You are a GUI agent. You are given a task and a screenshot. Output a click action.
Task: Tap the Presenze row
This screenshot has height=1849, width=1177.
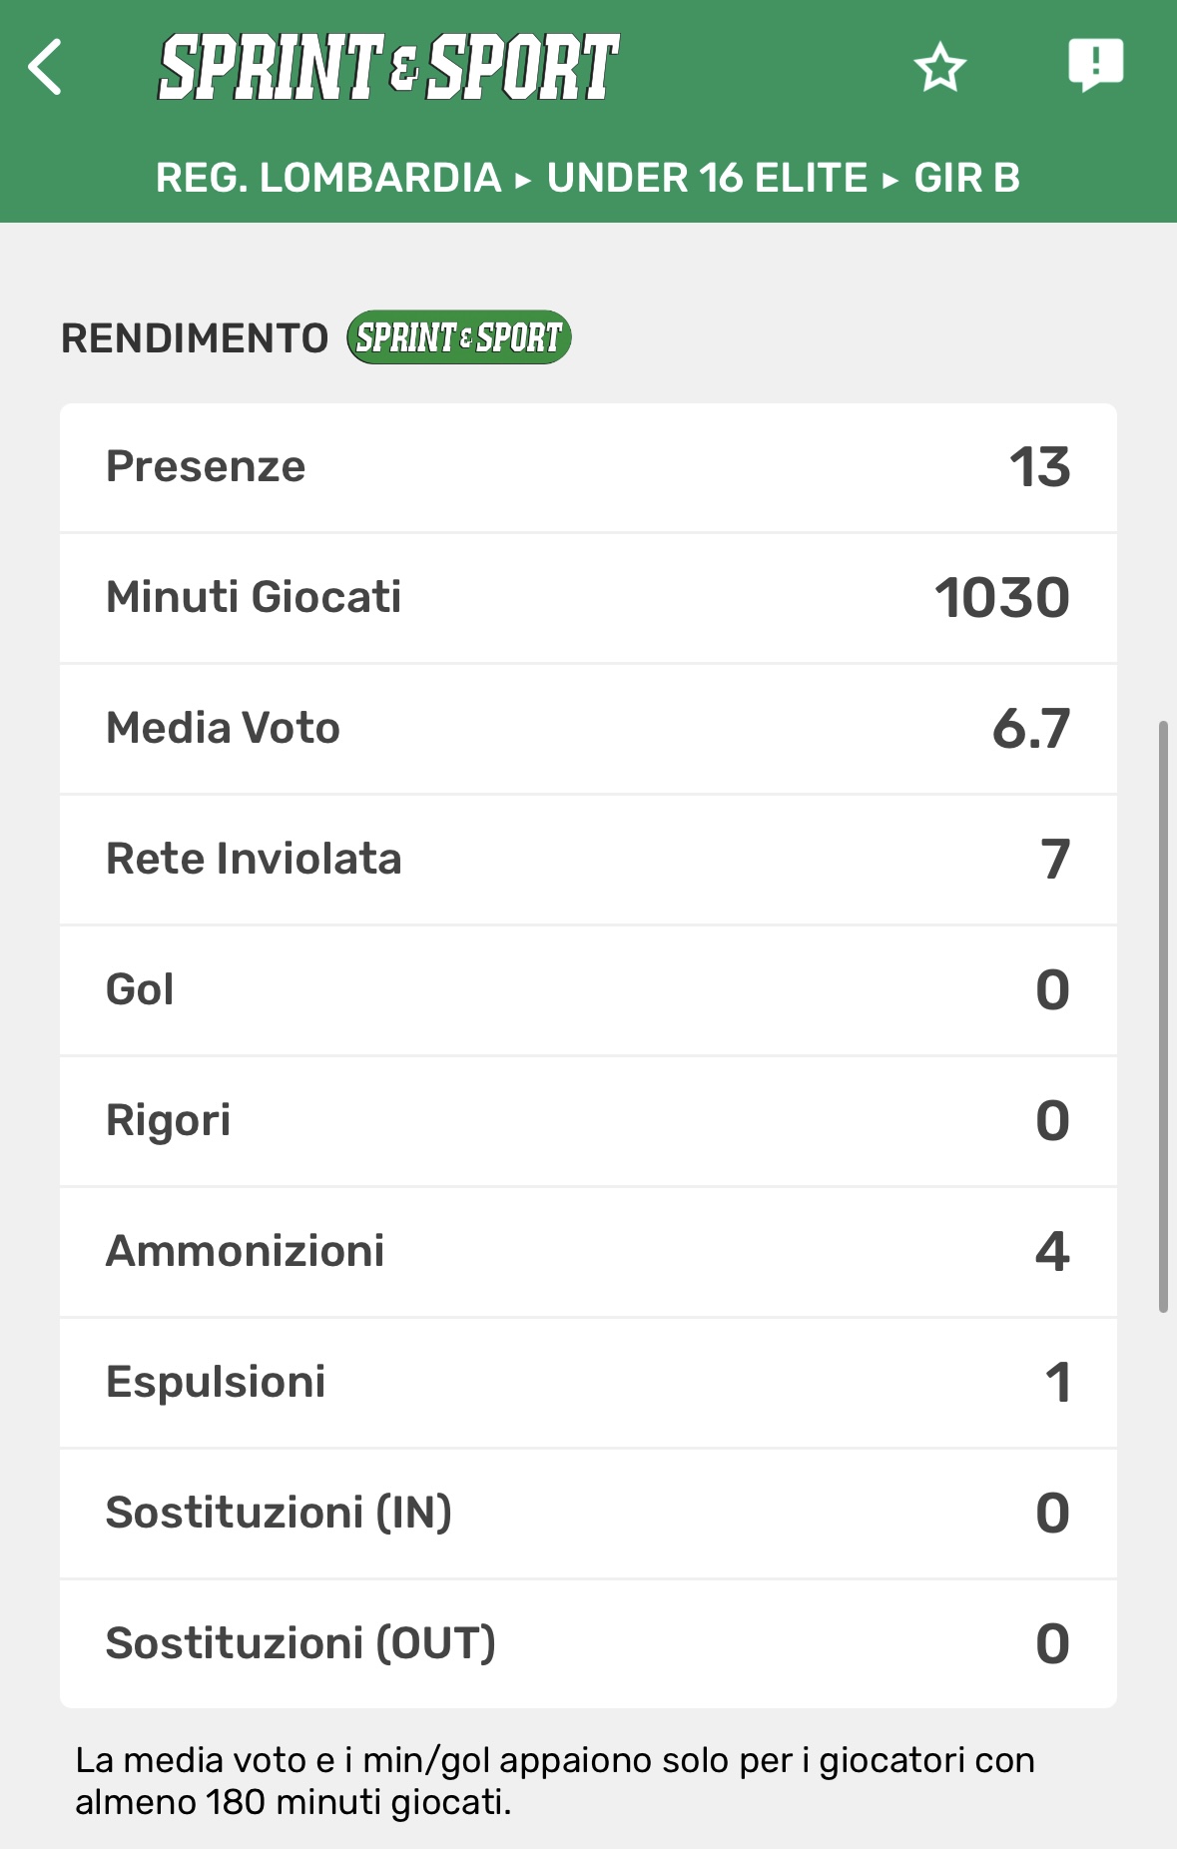(588, 467)
